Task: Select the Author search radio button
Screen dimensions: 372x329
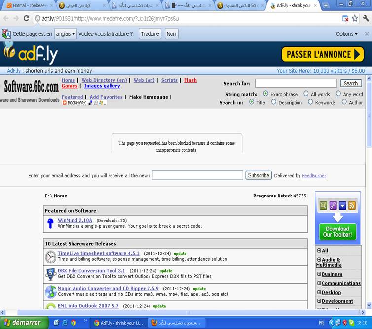Action: [x=344, y=102]
